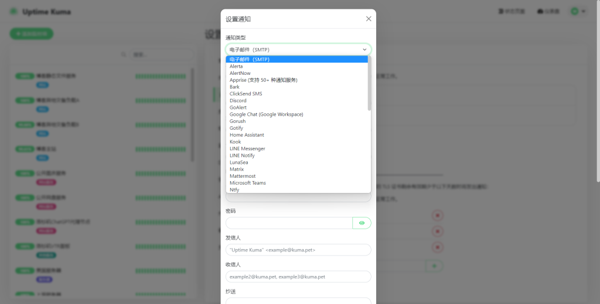Close the 设置通知 dialog

click(369, 19)
